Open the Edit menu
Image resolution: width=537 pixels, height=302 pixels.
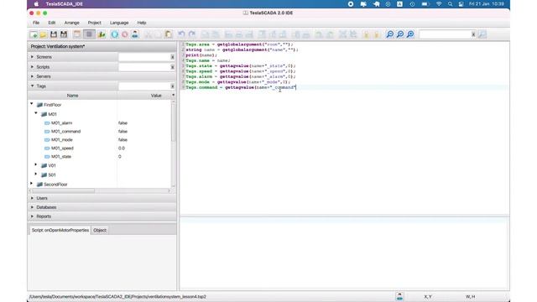pyautogui.click(x=52, y=23)
